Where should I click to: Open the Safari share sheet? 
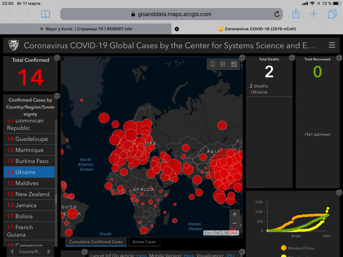[x=296, y=14]
